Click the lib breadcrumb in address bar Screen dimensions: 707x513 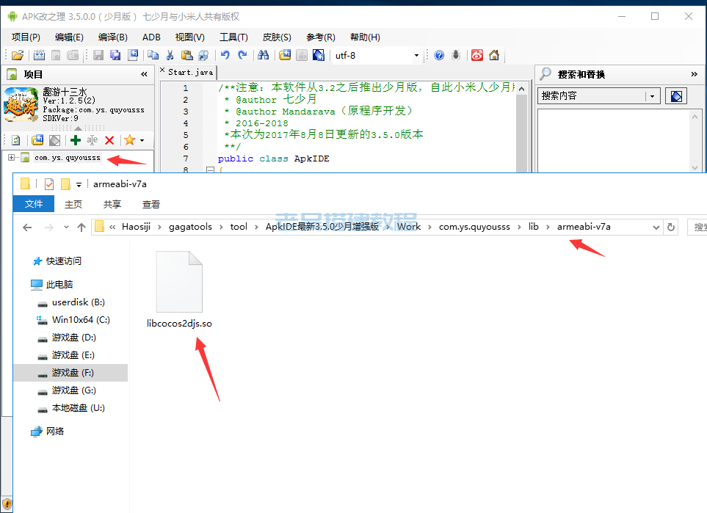pyautogui.click(x=534, y=227)
